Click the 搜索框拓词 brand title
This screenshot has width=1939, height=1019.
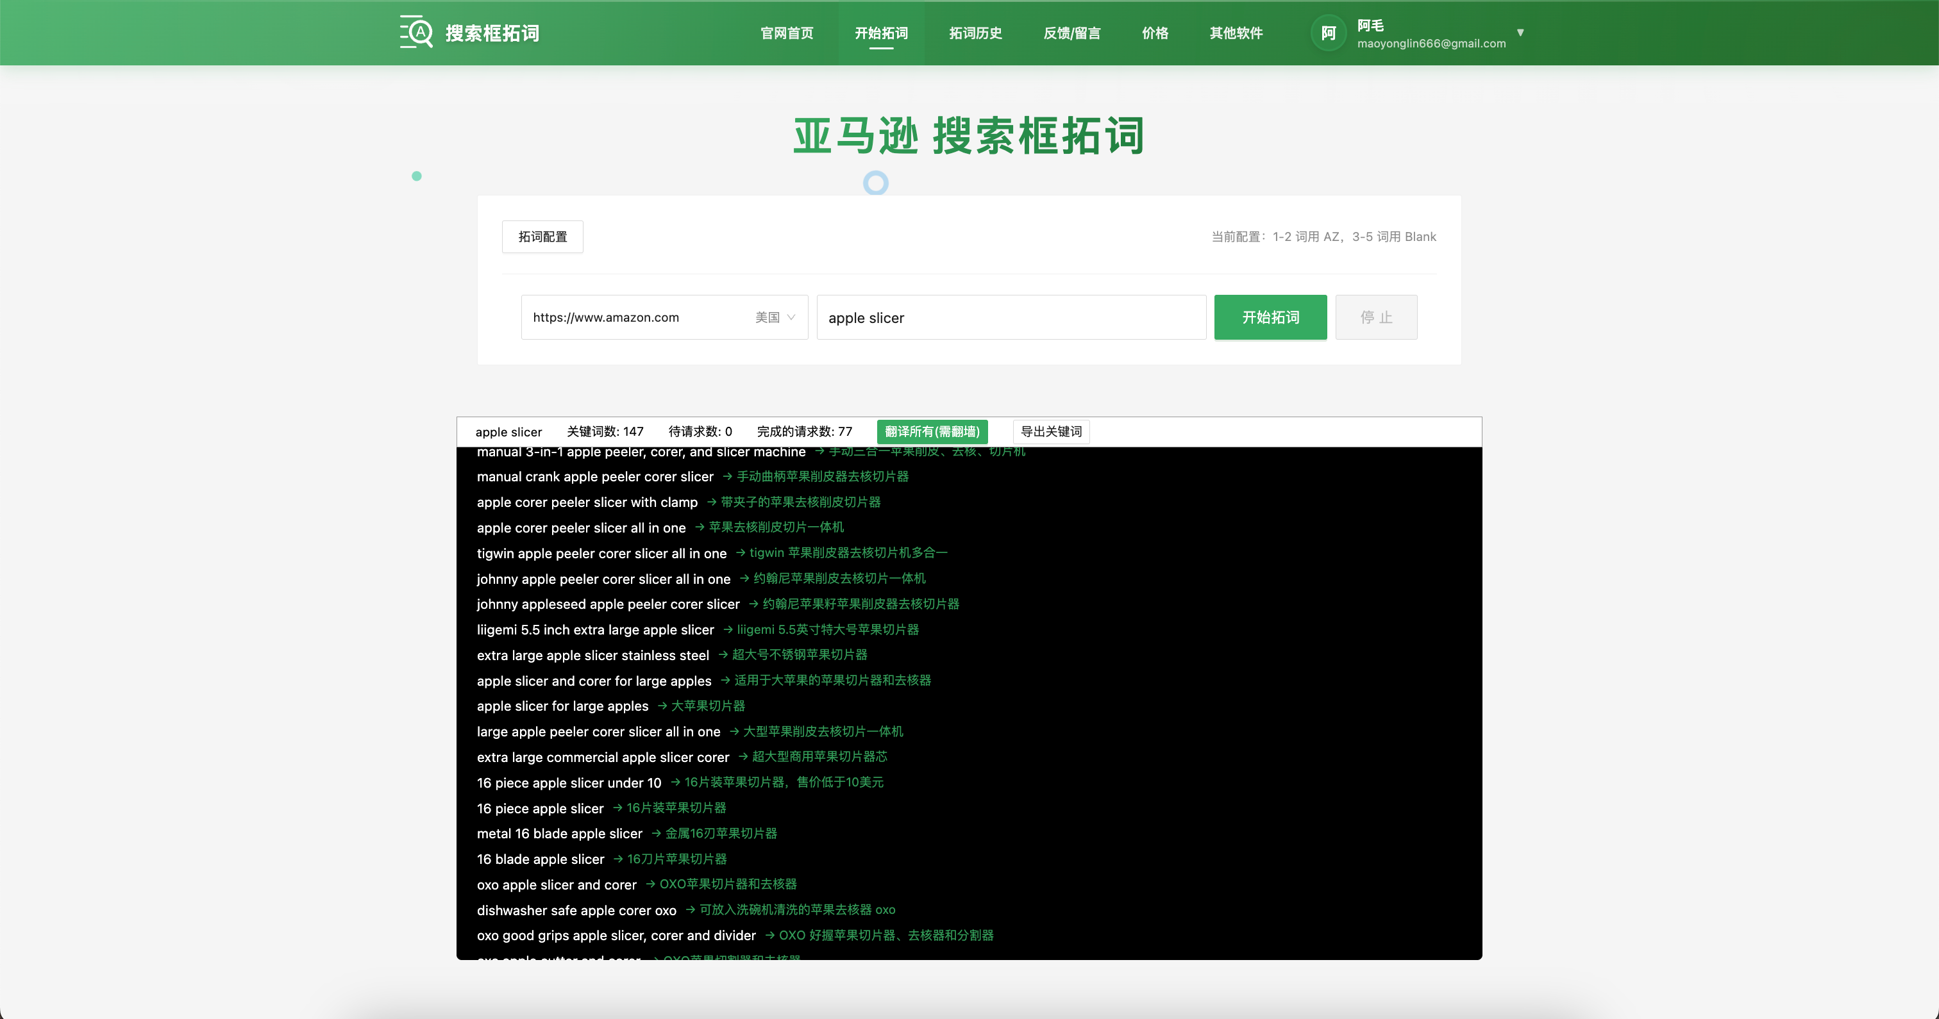click(492, 33)
